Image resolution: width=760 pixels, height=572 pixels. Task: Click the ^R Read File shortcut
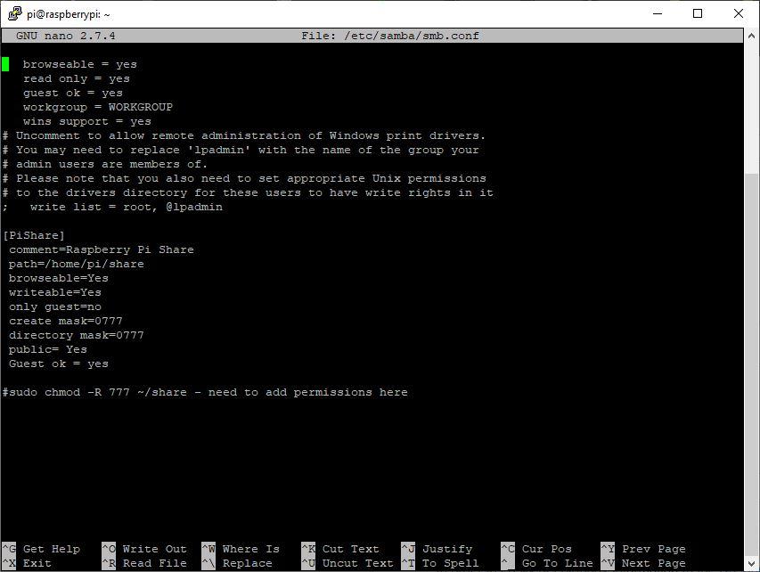click(x=144, y=563)
